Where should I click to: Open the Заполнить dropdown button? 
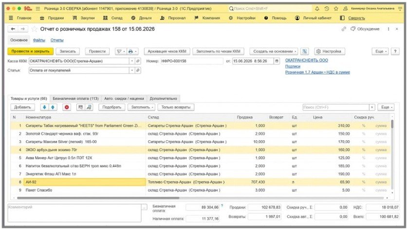pyautogui.click(x=142, y=107)
